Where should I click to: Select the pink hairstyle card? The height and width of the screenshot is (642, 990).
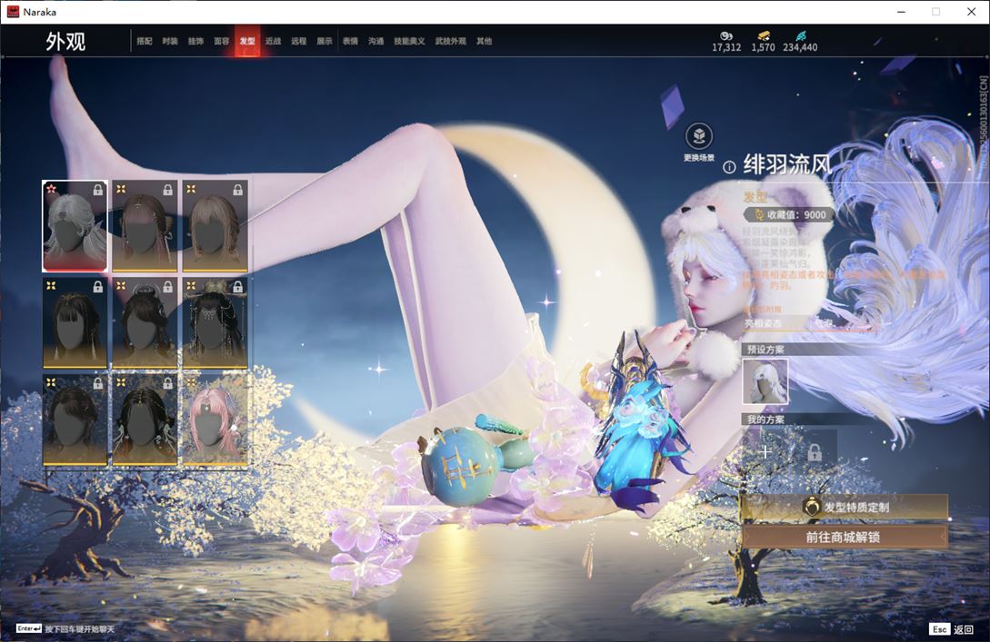pyautogui.click(x=215, y=420)
